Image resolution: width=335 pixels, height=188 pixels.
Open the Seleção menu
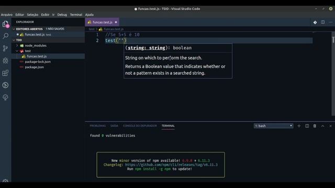tap(32, 15)
